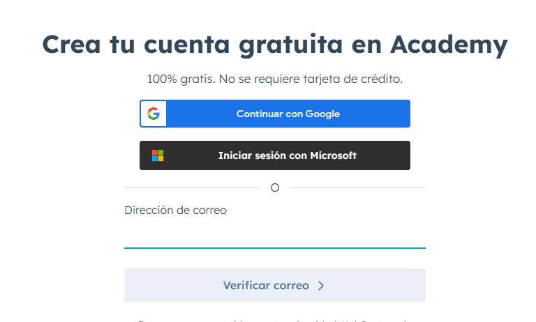The width and height of the screenshot is (536, 322).
Task: Click the "Dirección de correo" field label
Action: pos(175,210)
